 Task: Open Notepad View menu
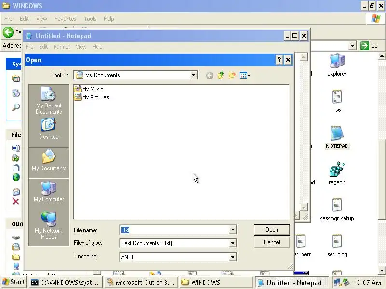pyautogui.click(x=81, y=47)
